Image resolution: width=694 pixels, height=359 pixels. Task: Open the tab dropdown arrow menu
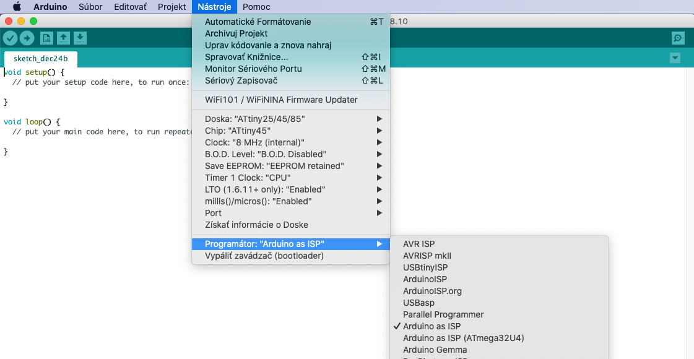click(675, 58)
